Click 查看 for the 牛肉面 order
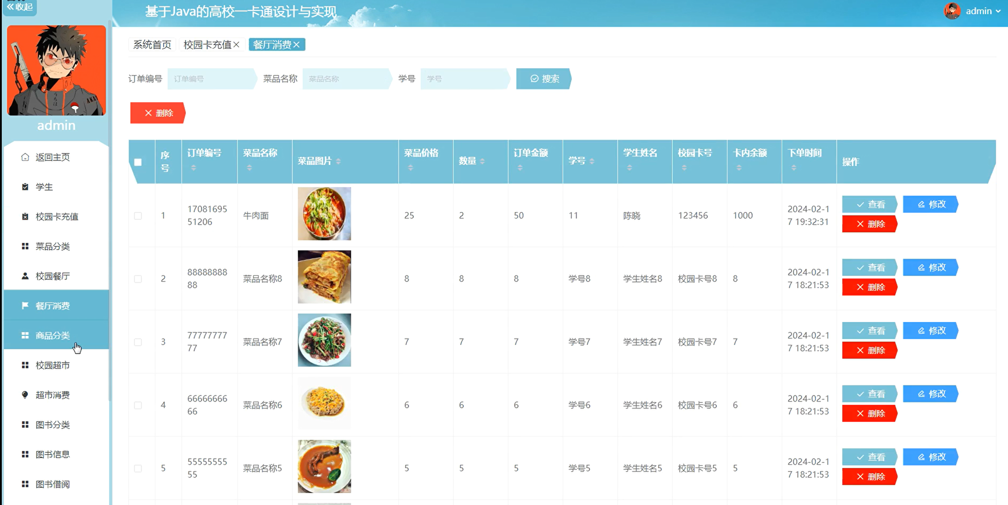 click(x=870, y=204)
